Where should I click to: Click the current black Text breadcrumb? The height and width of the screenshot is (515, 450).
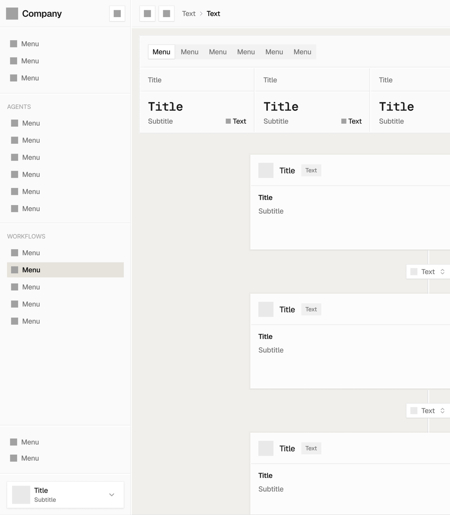tap(213, 14)
